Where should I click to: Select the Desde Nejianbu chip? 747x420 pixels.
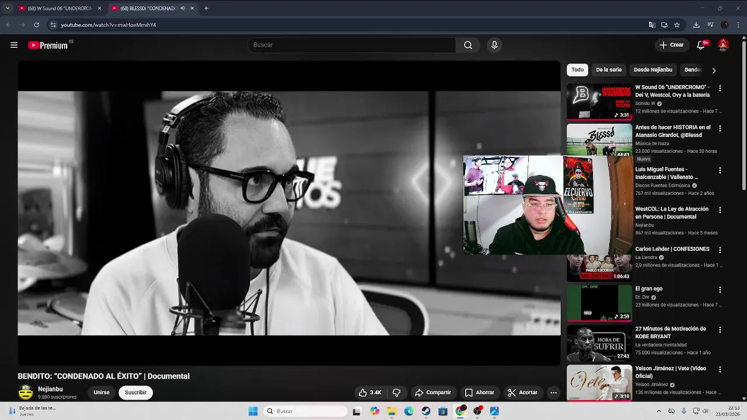[x=653, y=70]
